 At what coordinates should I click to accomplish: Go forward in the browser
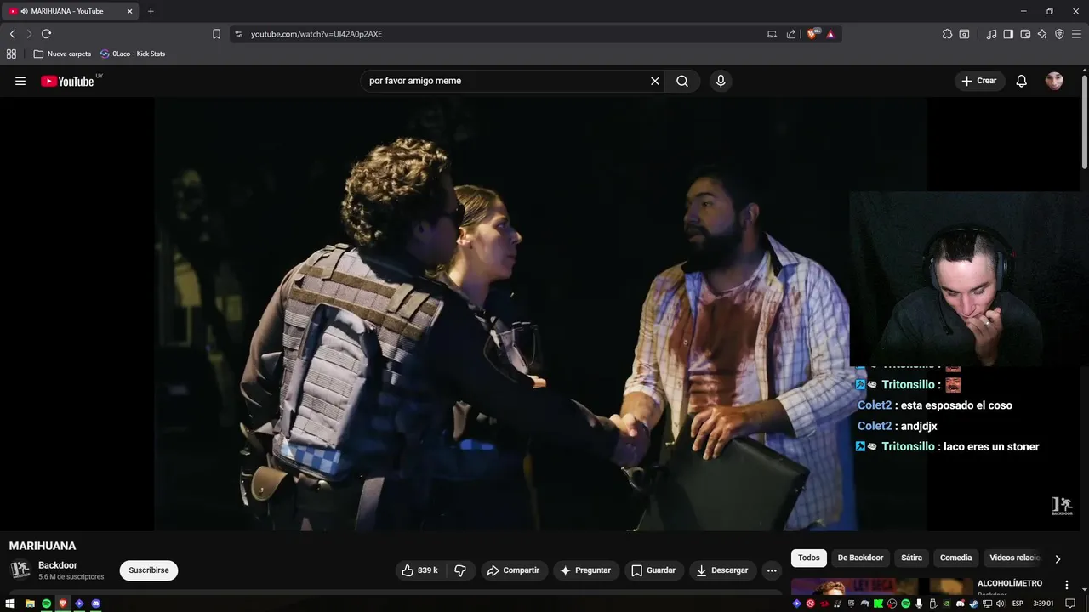[x=29, y=34]
